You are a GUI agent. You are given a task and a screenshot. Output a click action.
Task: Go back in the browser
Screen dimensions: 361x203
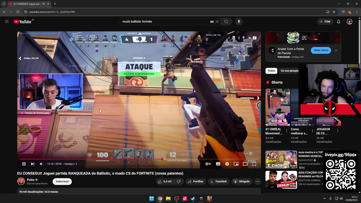pos(4,12)
